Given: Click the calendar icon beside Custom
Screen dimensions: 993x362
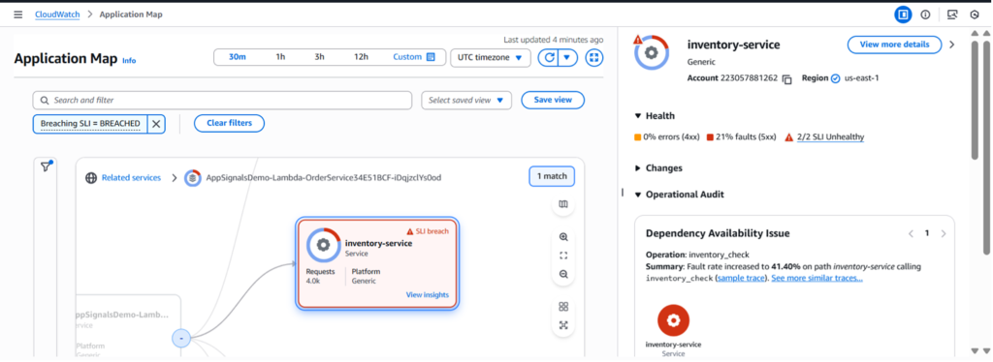Looking at the screenshot, I should click(x=431, y=57).
